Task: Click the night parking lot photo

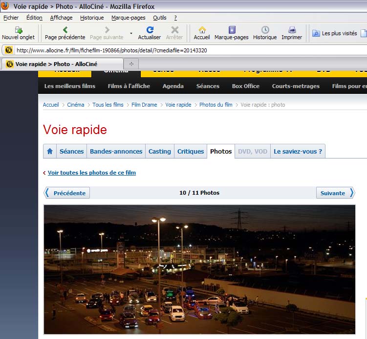Action: [x=199, y=270]
